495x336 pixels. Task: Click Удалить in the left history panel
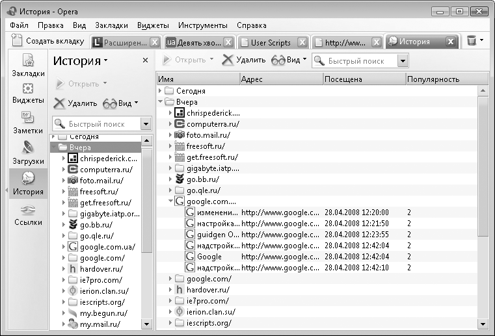tap(75, 103)
